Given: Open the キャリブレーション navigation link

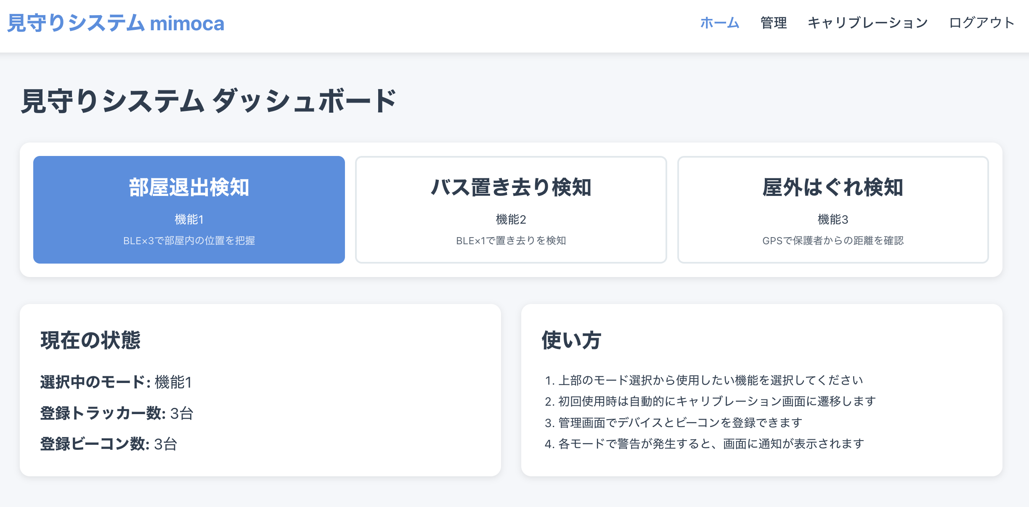Looking at the screenshot, I should pos(868,23).
